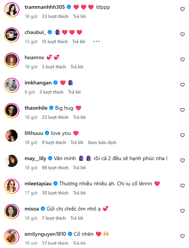The height and width of the screenshot is (248, 189).
Task: Like lilthuuu's 'love you' comment
Action: pyautogui.click(x=182, y=135)
